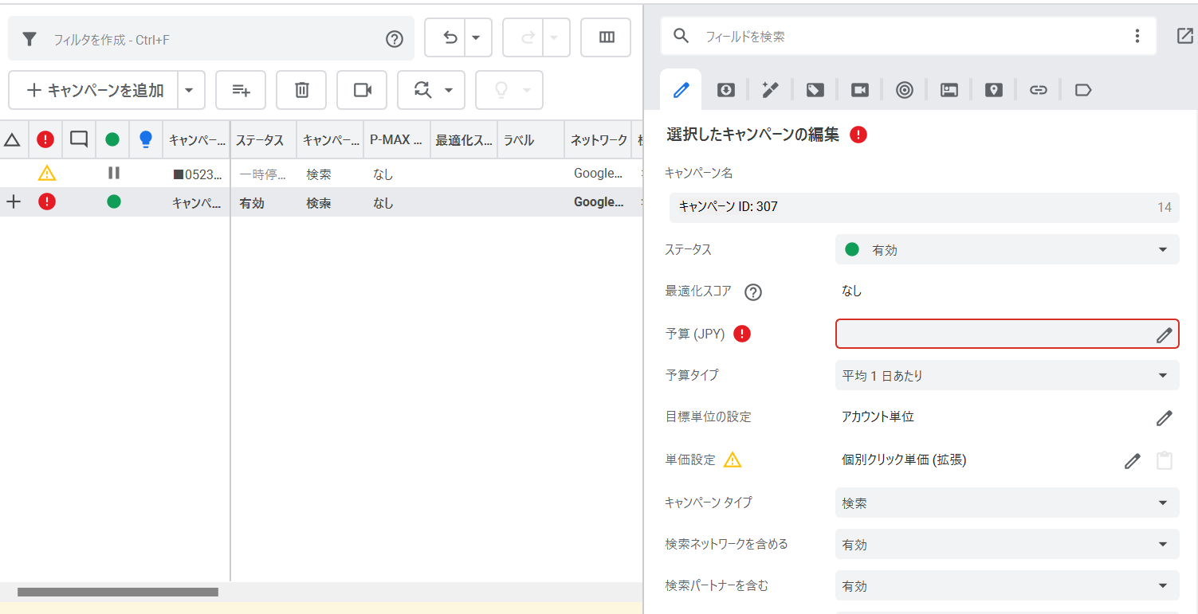Click the red error icon in second row
The height and width of the screenshot is (614, 1198).
click(x=47, y=202)
